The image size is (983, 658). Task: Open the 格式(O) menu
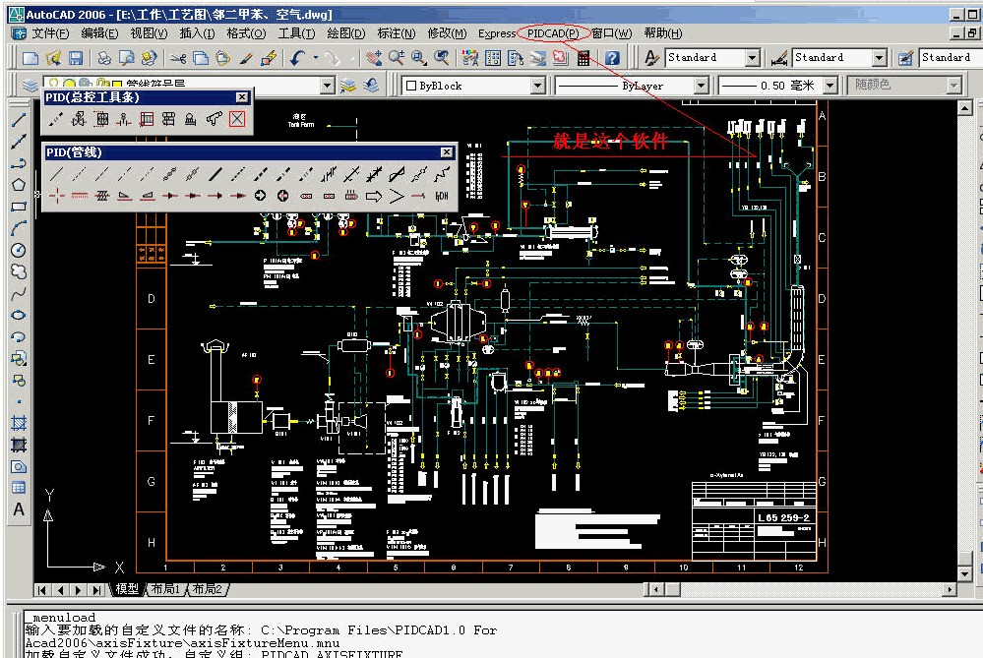[246, 33]
